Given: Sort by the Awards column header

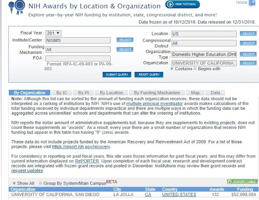Looking at the screenshot, I should (x=217, y=189).
